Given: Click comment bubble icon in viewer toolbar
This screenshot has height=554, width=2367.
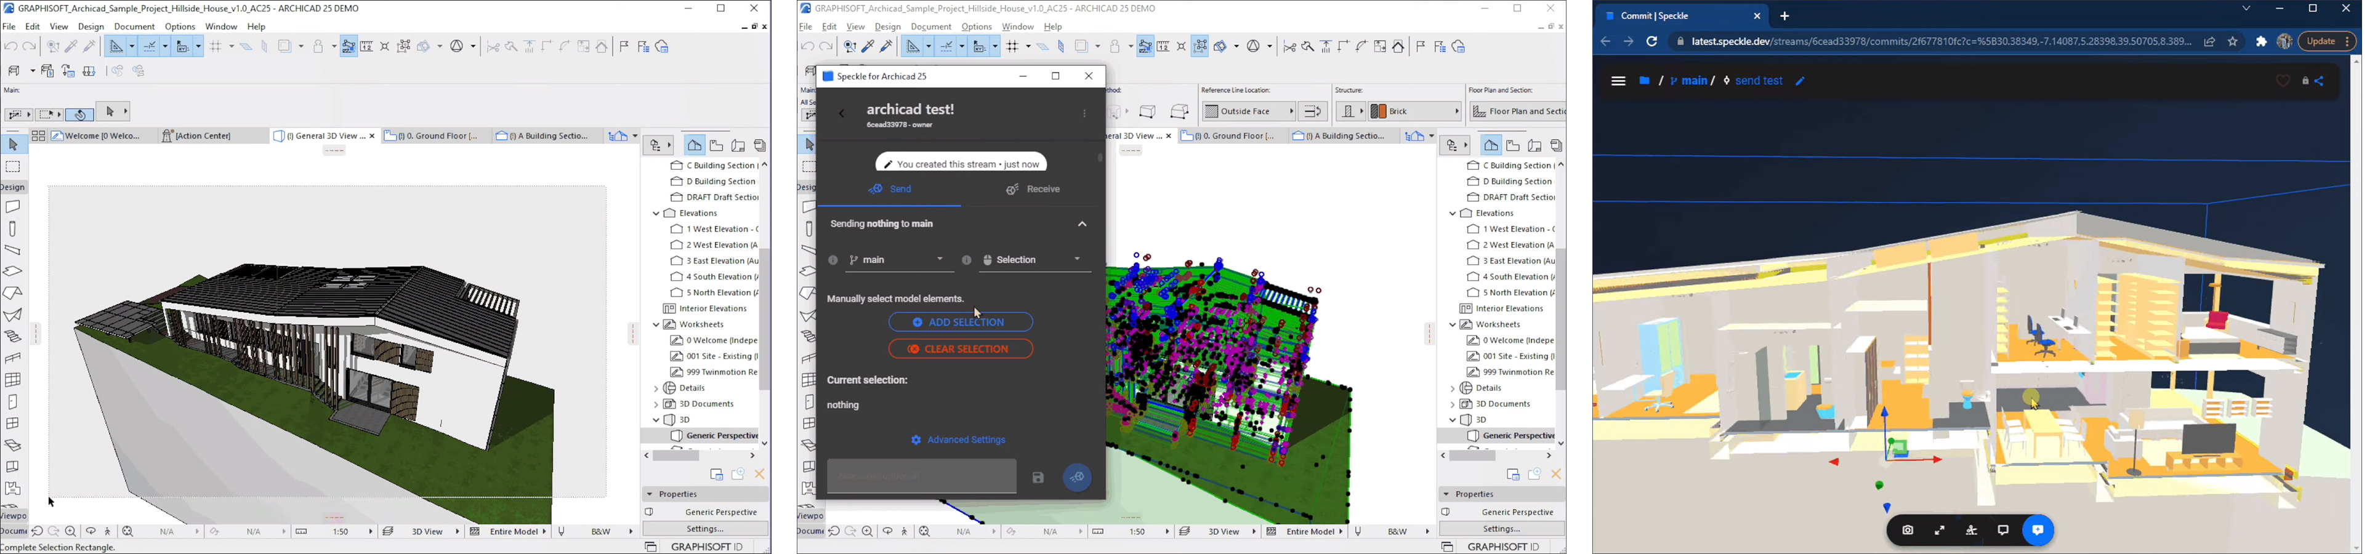Looking at the screenshot, I should pos(2003,531).
